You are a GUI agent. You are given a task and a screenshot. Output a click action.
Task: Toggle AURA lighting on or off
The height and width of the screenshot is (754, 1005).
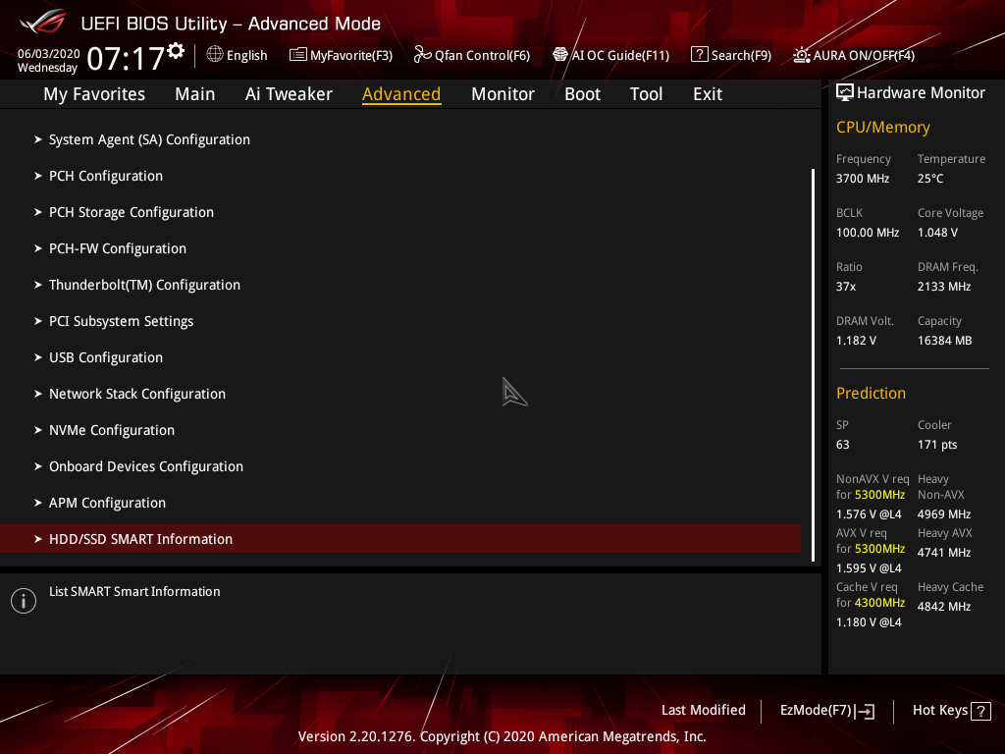click(x=853, y=55)
